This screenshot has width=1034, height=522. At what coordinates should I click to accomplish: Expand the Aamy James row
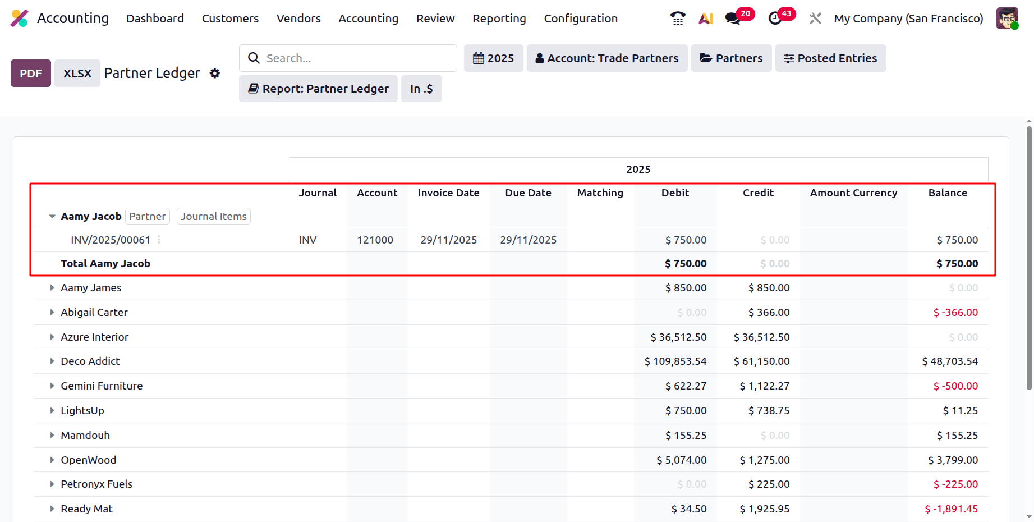pyautogui.click(x=52, y=287)
